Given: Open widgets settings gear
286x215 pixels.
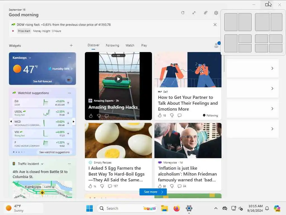Looking at the screenshot, I should [x=216, y=13].
